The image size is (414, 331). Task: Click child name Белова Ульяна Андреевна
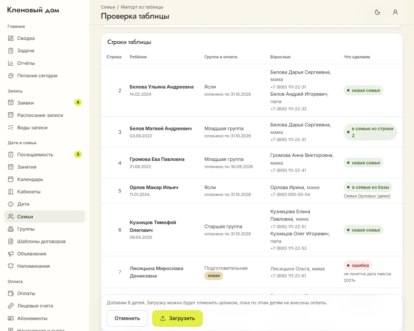pos(162,87)
